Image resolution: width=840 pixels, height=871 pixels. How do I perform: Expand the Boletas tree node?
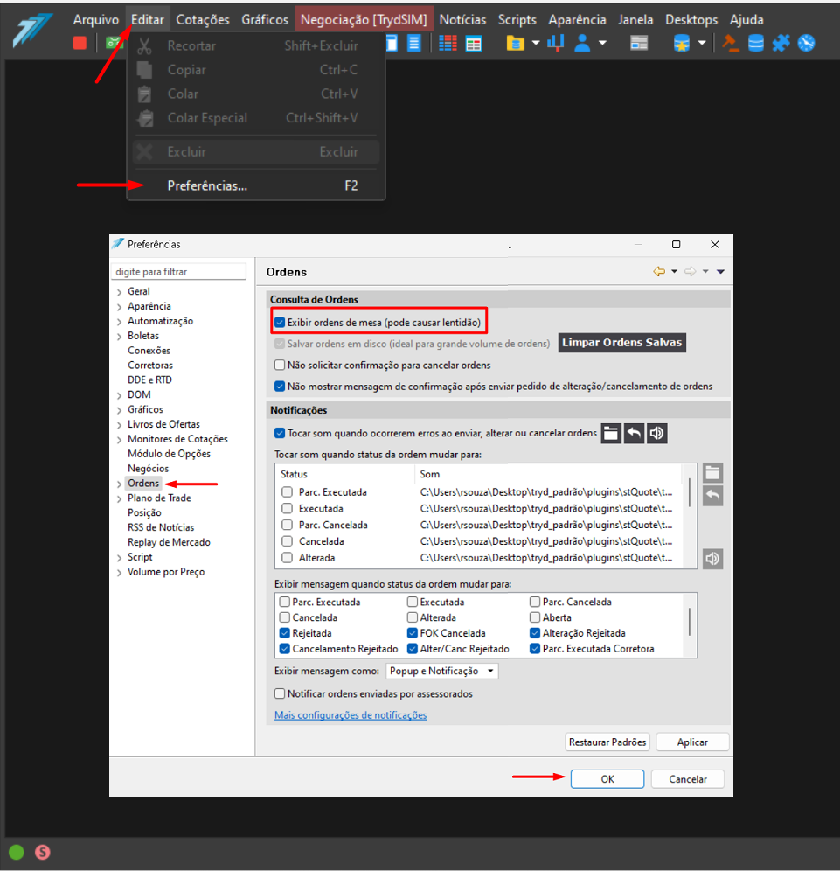120,337
